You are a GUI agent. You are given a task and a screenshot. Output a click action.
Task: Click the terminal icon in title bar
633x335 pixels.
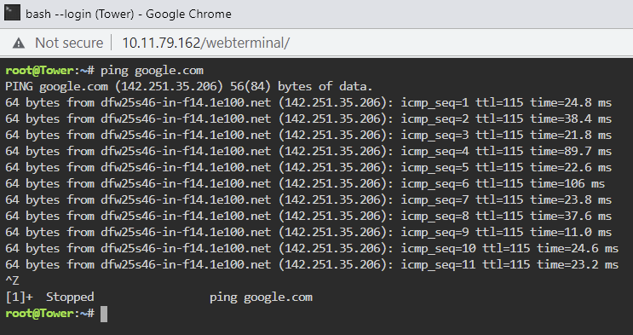coord(12,14)
